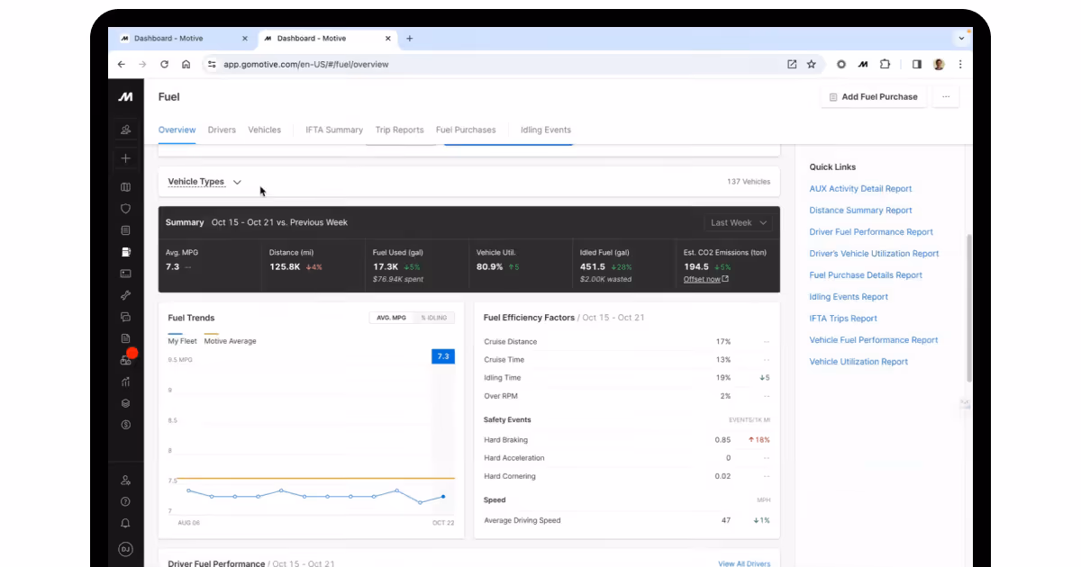Image resolution: width=1081 pixels, height=567 pixels.
Task: Open the admin user settings icon in the sidebar
Action: coord(125,481)
